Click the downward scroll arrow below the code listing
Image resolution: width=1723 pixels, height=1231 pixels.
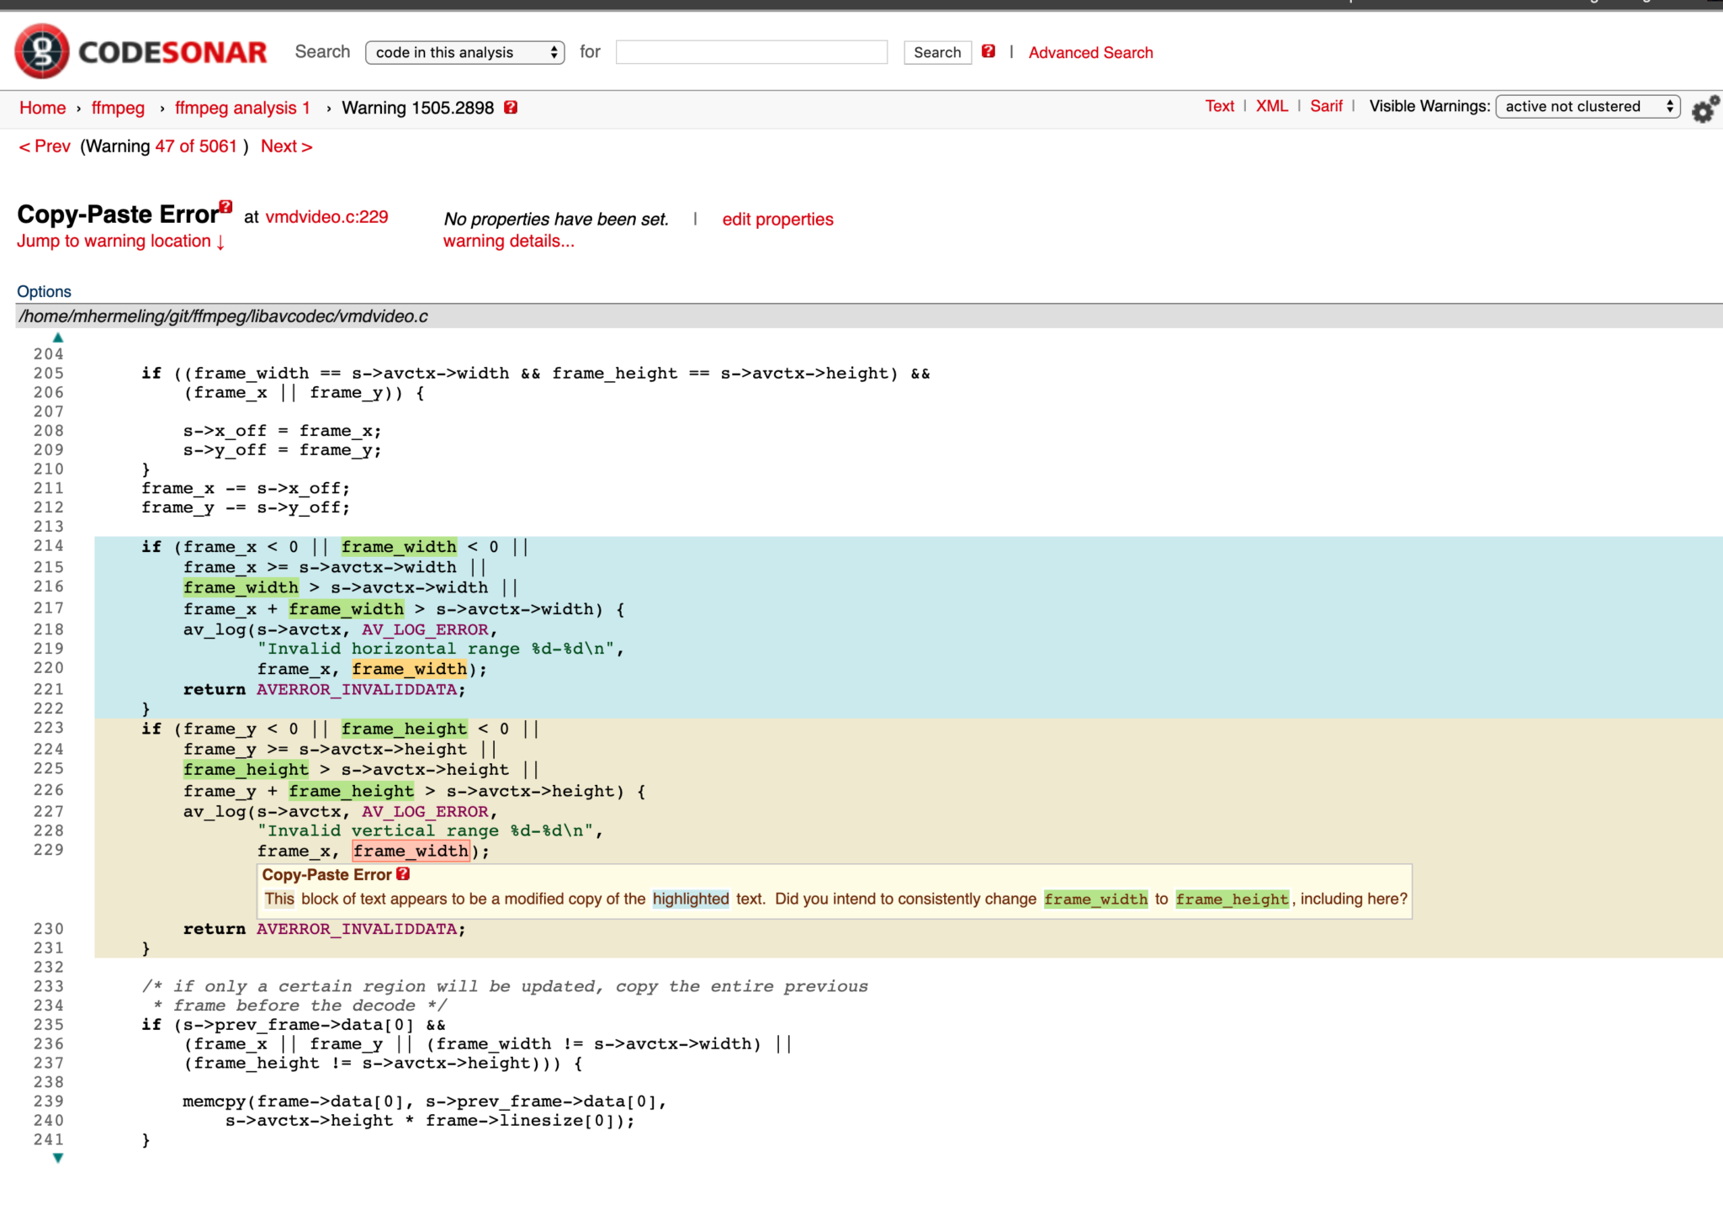click(x=57, y=1157)
